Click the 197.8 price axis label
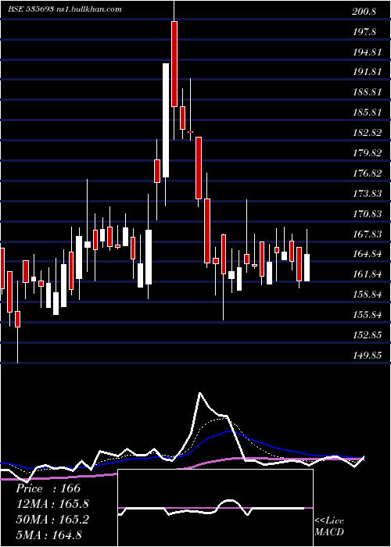Screen dimensions: 391x547 (364, 32)
